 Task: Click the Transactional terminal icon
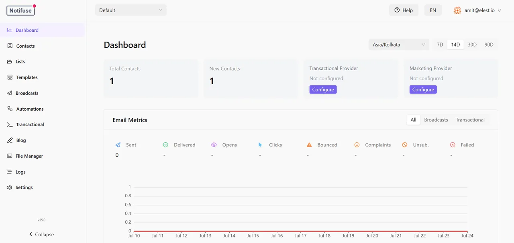10,125
